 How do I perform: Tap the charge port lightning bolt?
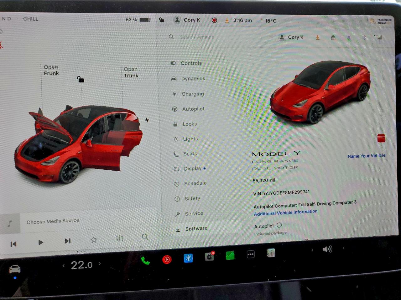click(147, 120)
